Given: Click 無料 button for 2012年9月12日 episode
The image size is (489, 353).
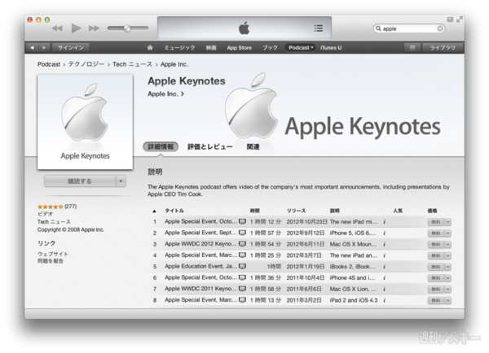Looking at the screenshot, I should 436,233.
